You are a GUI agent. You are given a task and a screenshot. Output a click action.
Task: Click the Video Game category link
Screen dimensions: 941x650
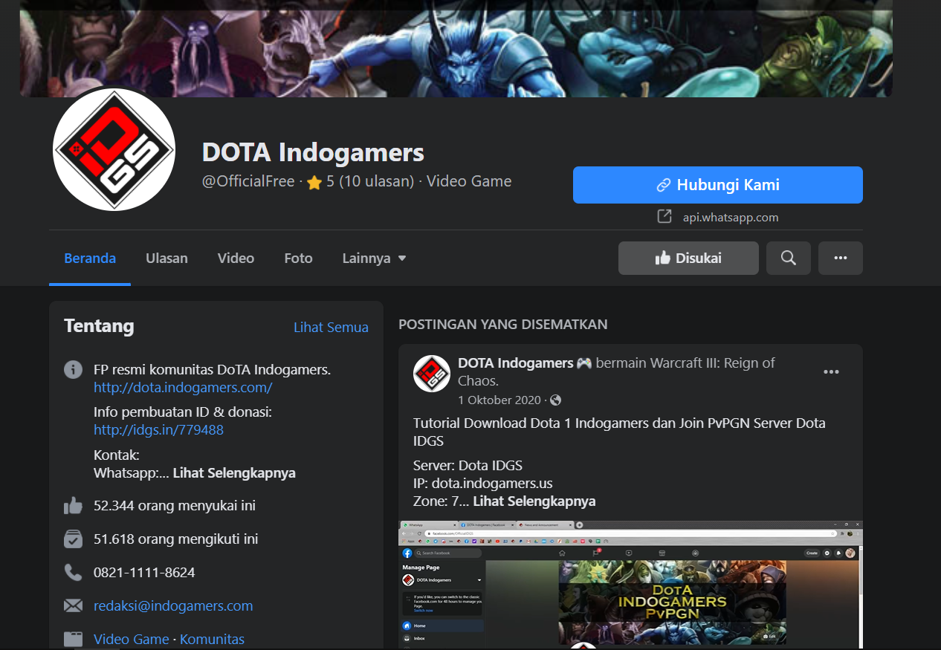coord(132,639)
